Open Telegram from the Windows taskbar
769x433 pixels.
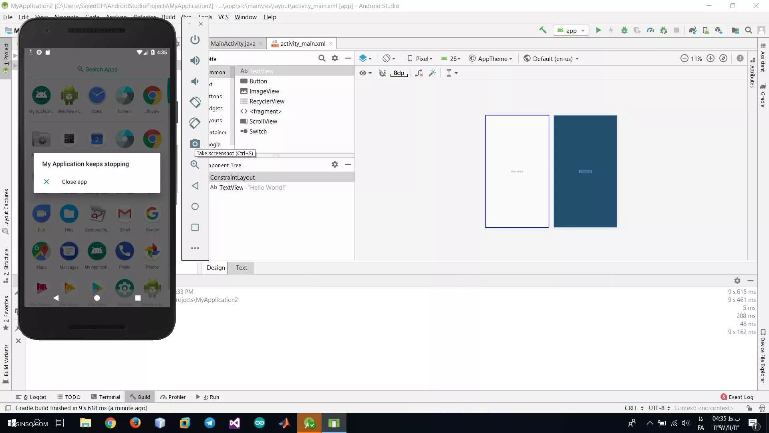coord(209,423)
